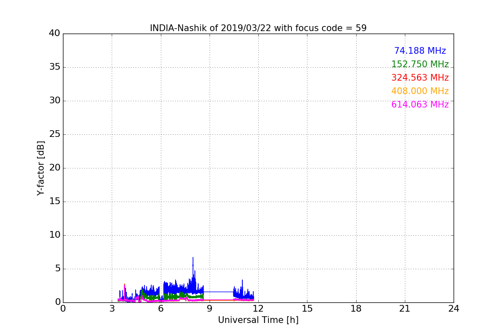Click the flat blue line between 9 and 10 hours
Screen dimensions: 504x336
point(218,292)
